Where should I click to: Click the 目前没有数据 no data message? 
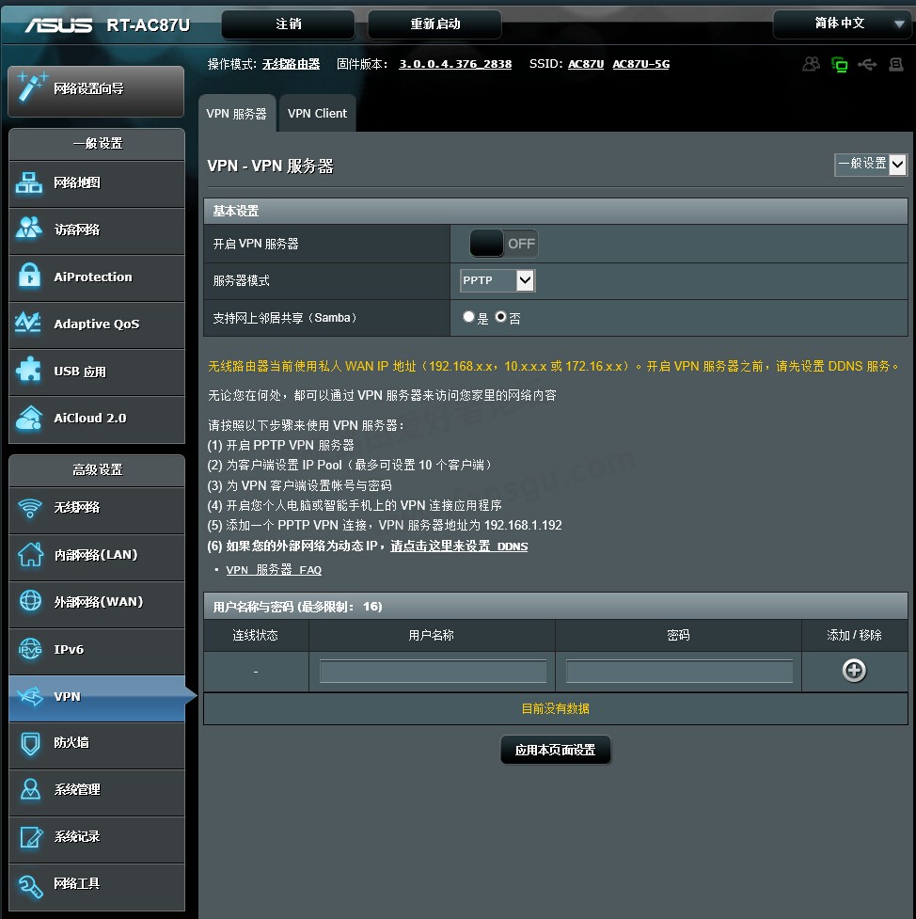tap(556, 708)
